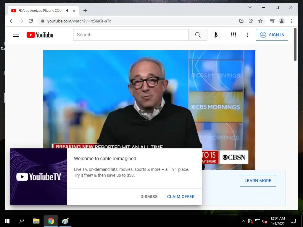Click the YouTubeTV promo banner image
Screen dimensions: 303x227
38,177
